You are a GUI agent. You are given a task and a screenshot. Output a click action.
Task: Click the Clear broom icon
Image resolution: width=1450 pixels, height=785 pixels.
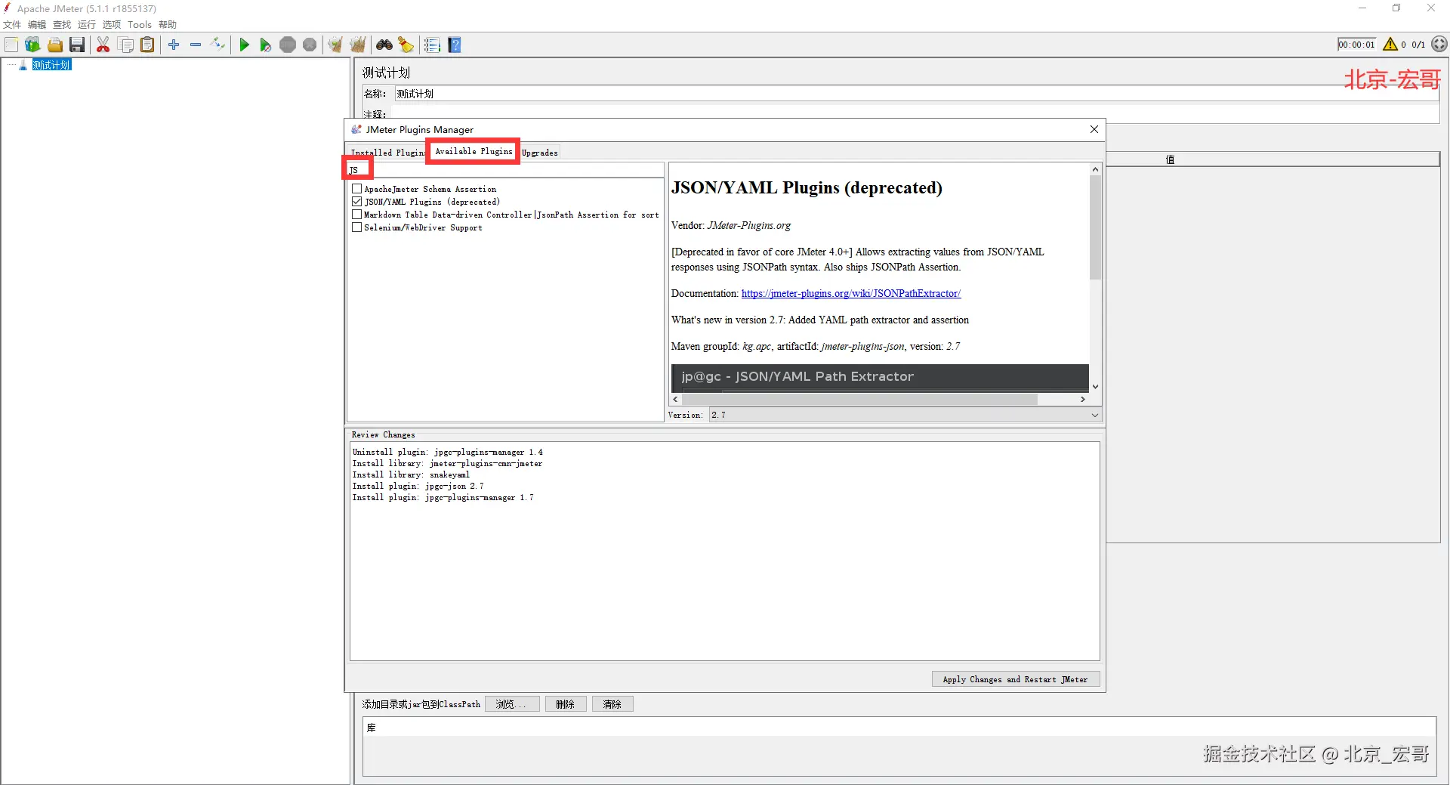click(335, 45)
